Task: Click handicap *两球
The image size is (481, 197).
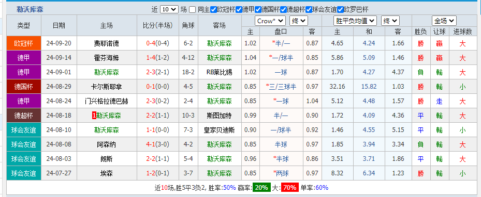Action: (x=281, y=173)
